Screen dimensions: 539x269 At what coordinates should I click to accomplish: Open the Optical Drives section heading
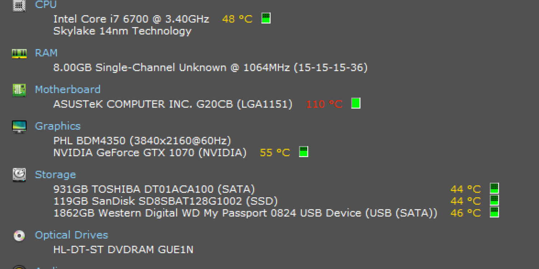(72, 235)
